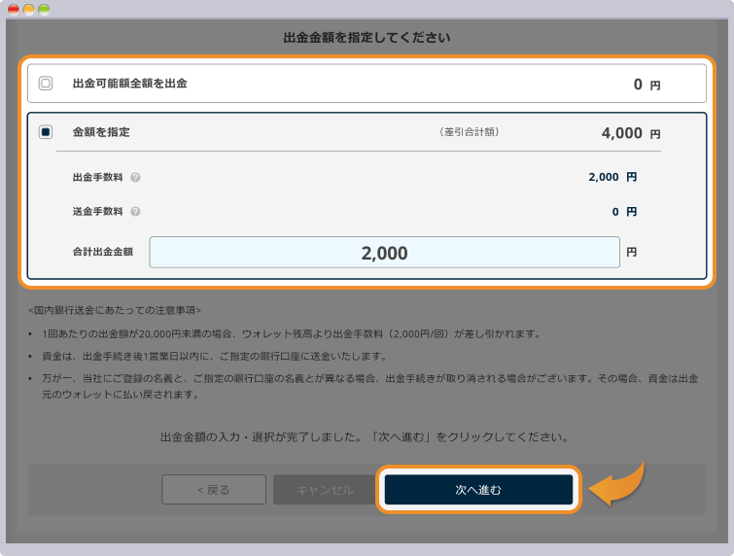
Task: Click the 出金金額を指定してください heading
Action: (367, 38)
